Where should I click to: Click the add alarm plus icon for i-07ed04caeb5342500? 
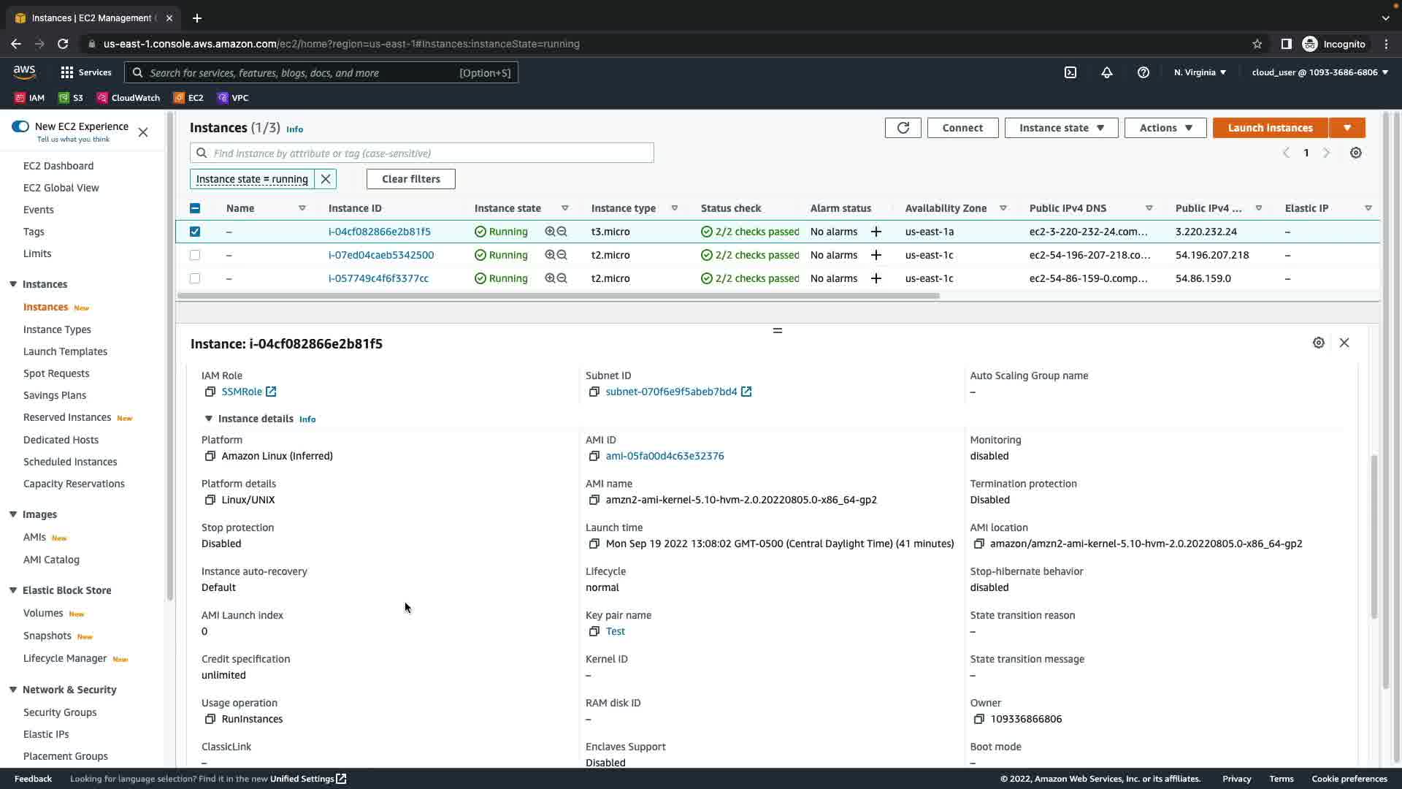[x=876, y=255]
